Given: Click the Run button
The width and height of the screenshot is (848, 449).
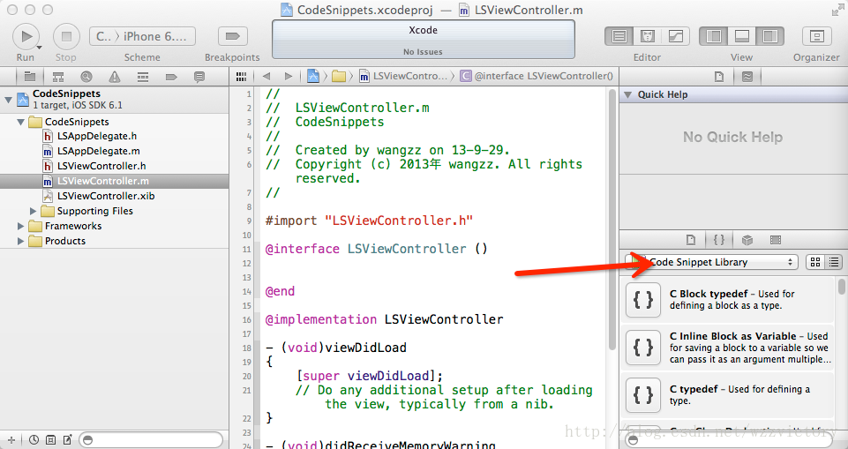Looking at the screenshot, I should pyautogui.click(x=26, y=36).
